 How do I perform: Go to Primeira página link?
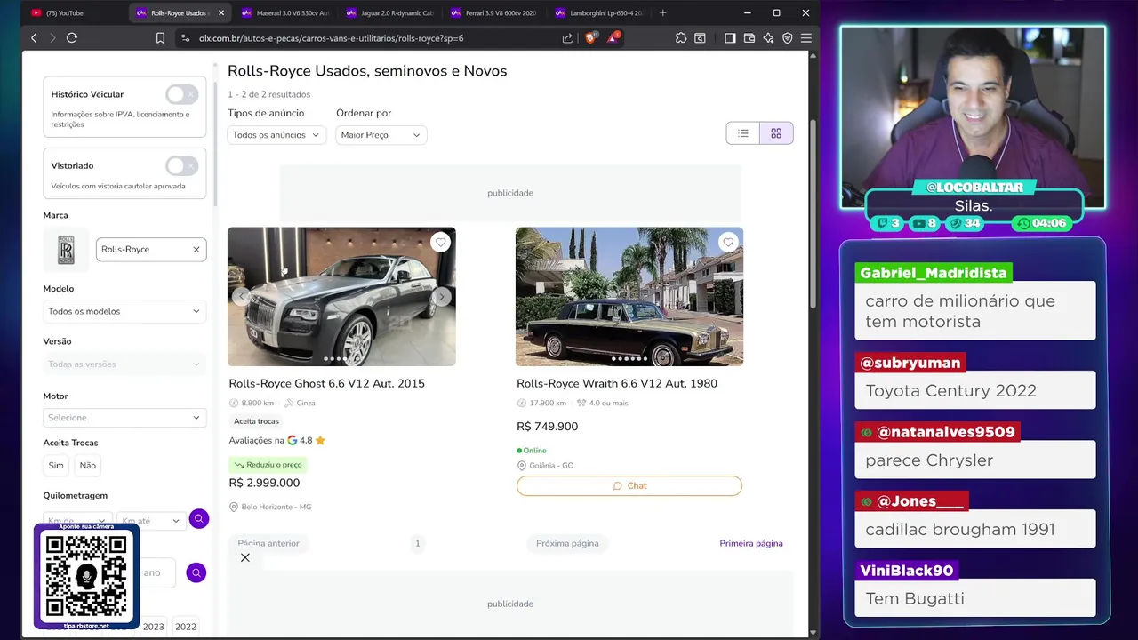point(751,543)
